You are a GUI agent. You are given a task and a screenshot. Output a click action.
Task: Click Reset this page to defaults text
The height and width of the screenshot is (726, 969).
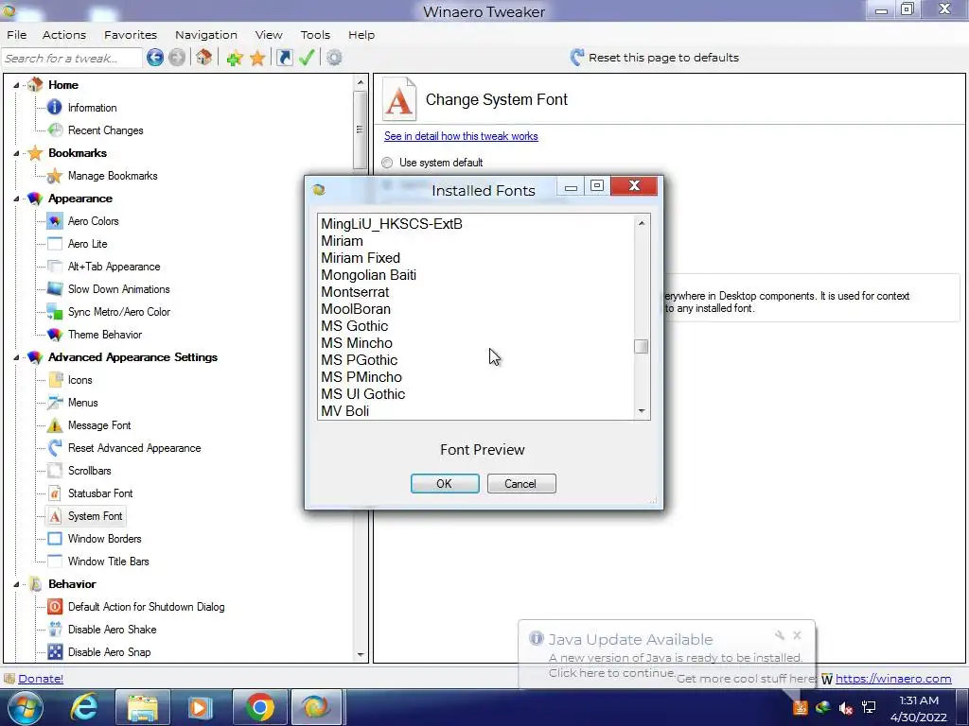coord(663,58)
